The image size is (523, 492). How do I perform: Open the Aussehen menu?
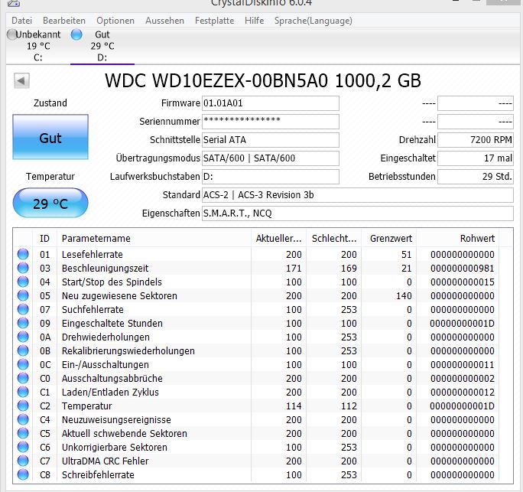coord(164,21)
